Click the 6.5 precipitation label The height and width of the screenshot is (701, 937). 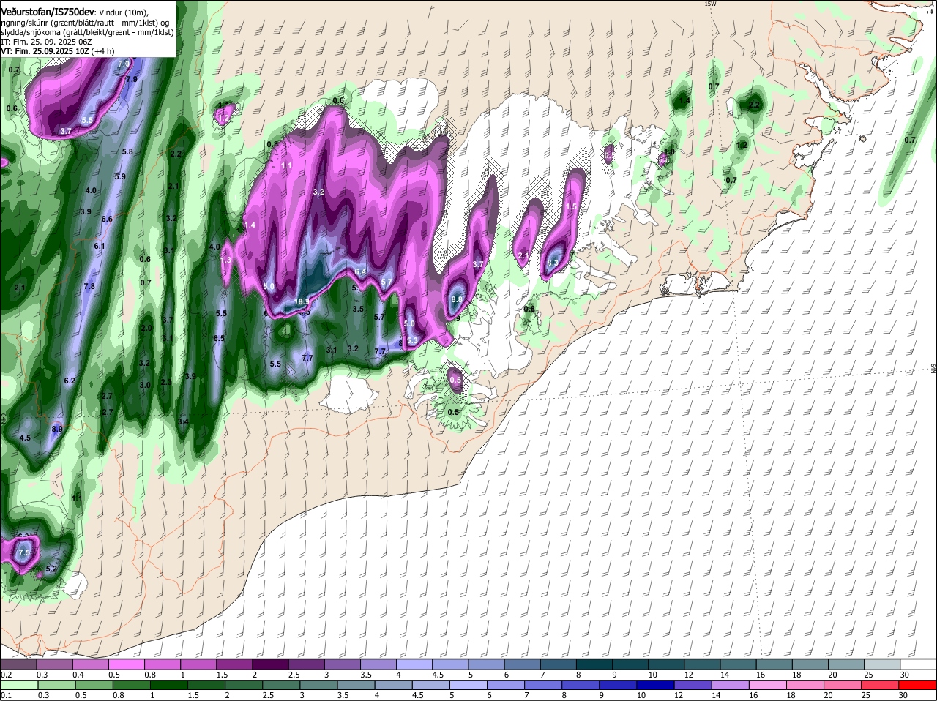[x=219, y=338]
